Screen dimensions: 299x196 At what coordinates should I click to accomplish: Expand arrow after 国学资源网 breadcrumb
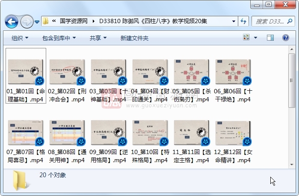[x=93, y=21]
